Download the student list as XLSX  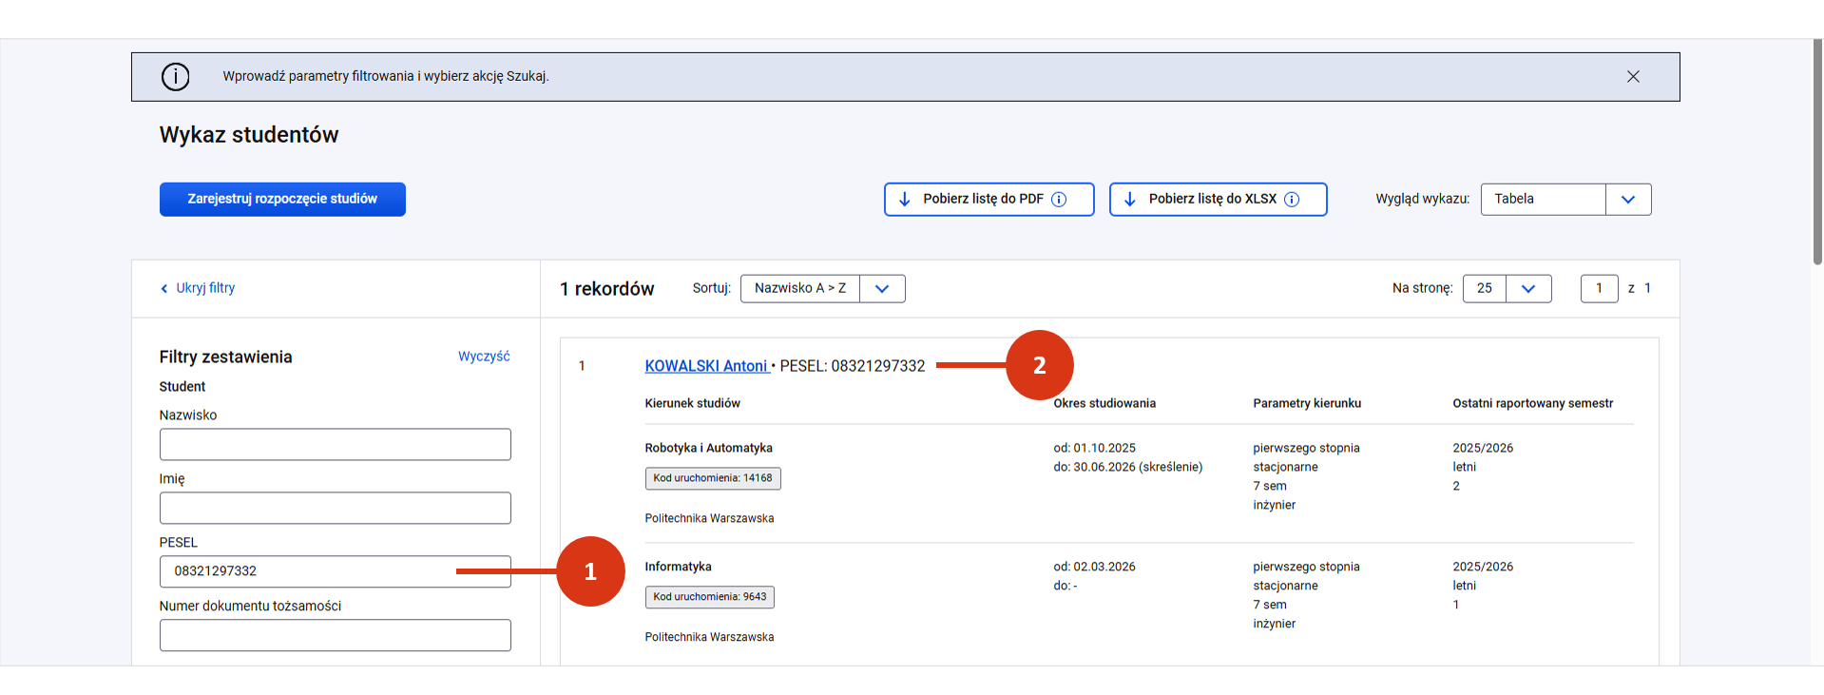point(1218,200)
